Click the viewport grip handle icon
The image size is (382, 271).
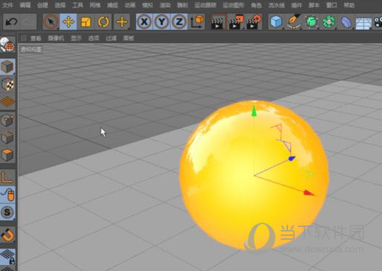[x=24, y=38]
